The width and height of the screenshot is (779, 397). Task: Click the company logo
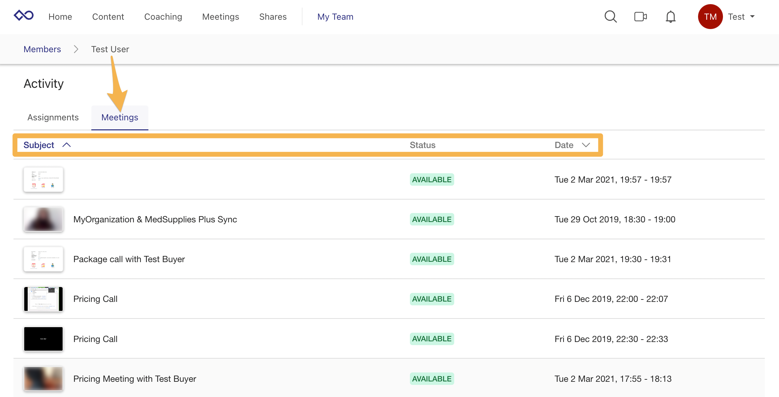23,15
